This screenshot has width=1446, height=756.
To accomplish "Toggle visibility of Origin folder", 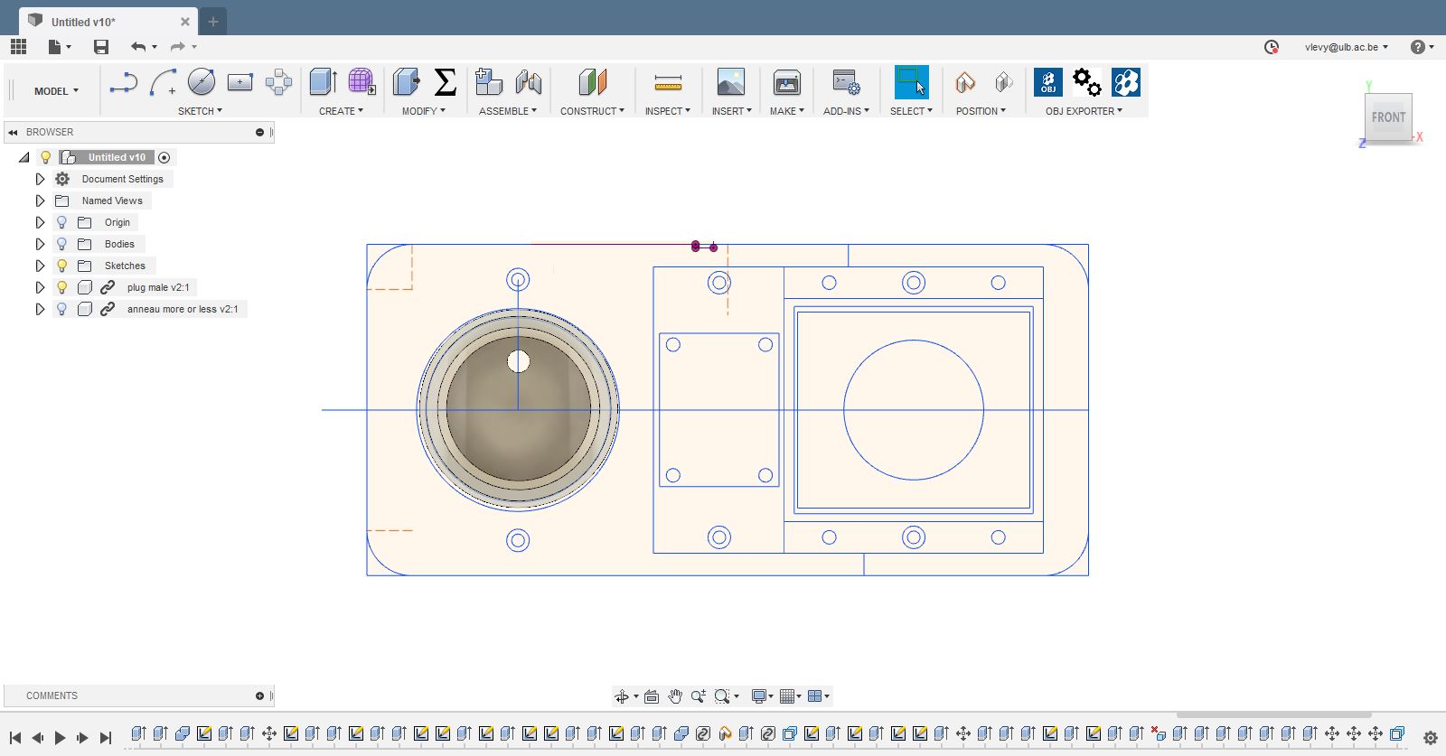I will coord(61,222).
